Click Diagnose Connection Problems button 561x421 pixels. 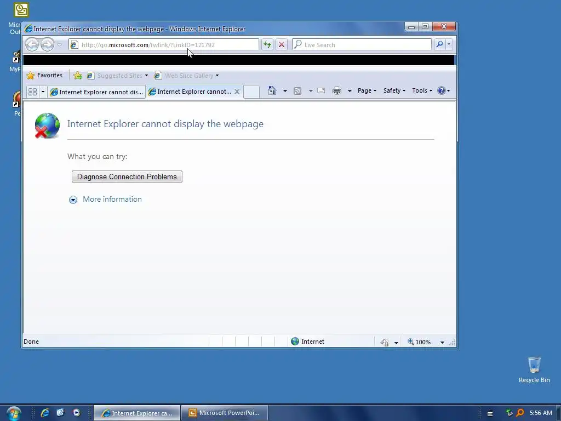click(127, 177)
